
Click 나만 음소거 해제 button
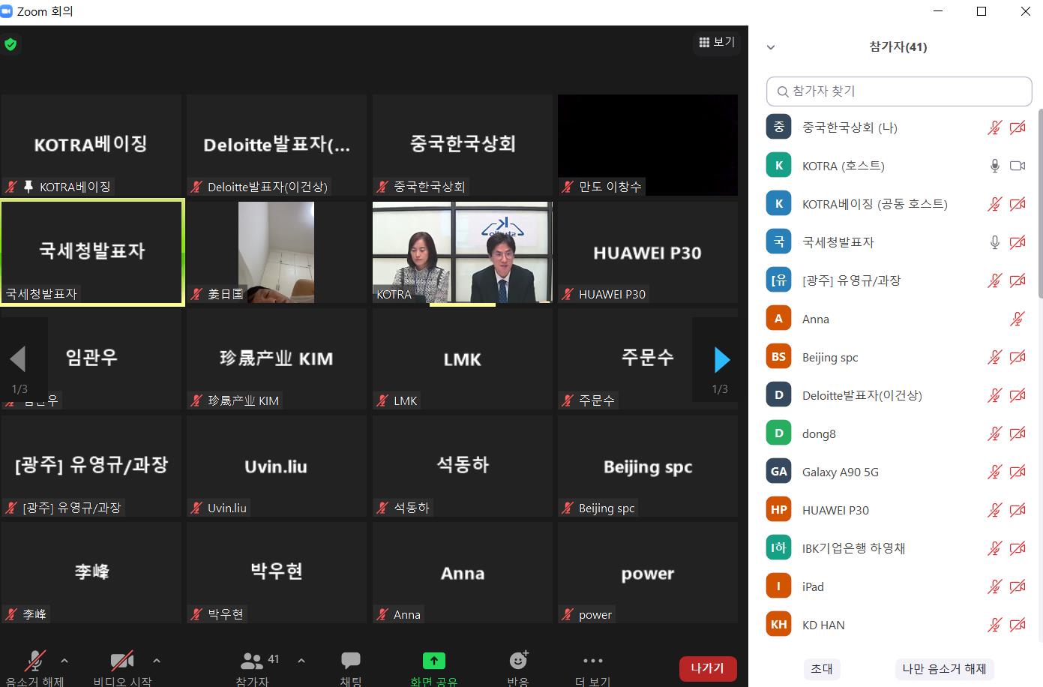tap(944, 668)
